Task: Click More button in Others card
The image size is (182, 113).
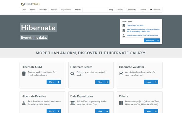Action: (x=151, y=111)
